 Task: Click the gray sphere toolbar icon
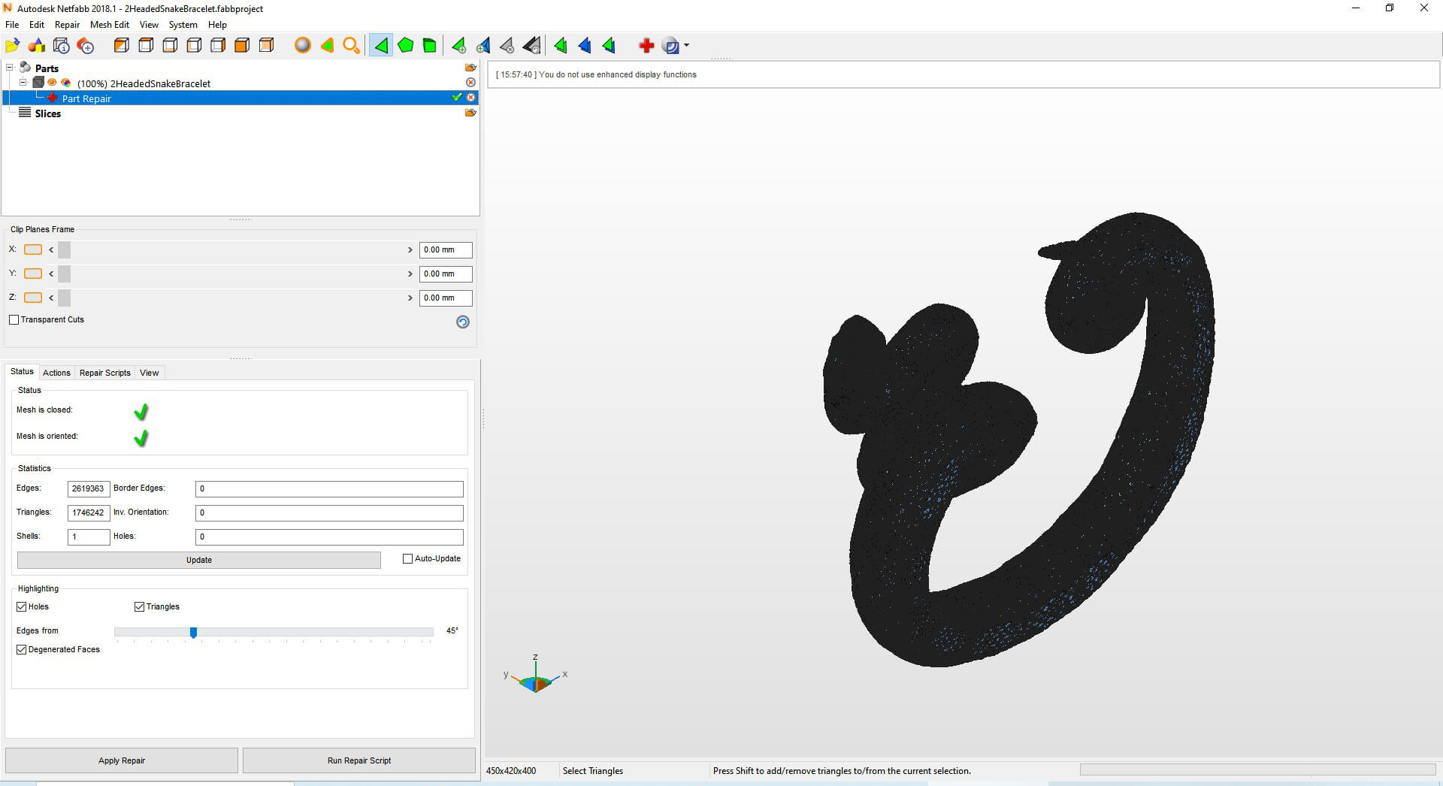302,46
